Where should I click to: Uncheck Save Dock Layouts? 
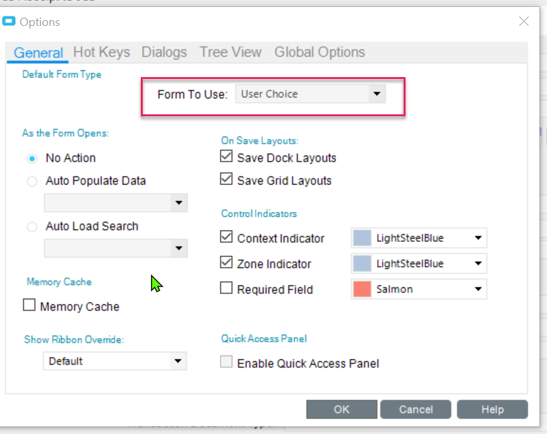[x=226, y=156]
